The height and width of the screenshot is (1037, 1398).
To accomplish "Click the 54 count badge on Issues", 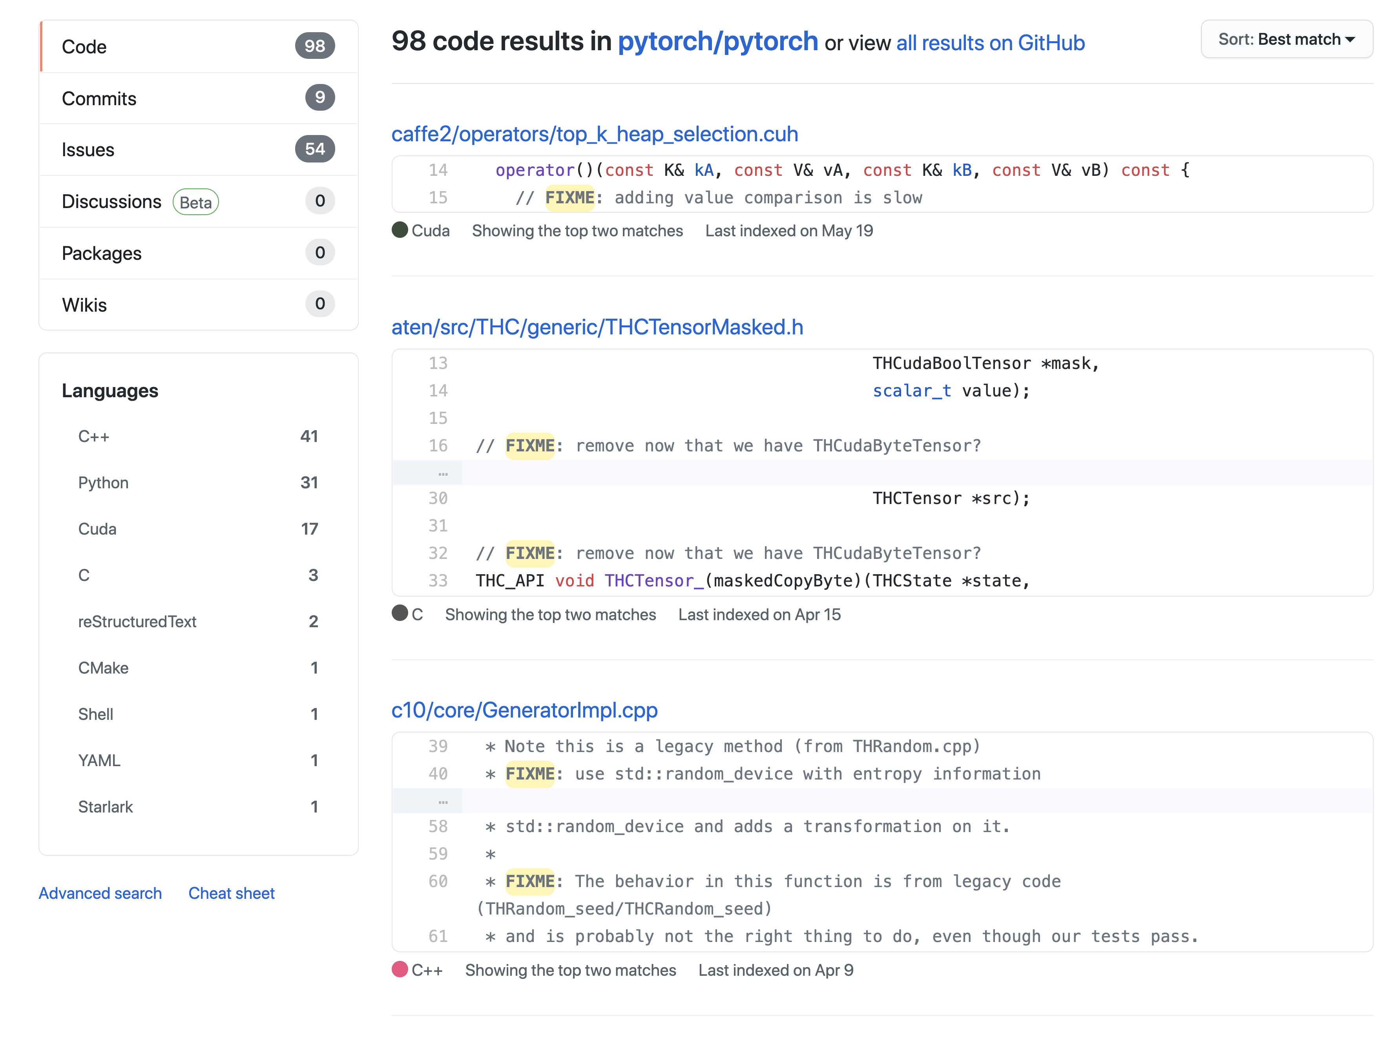I will pyautogui.click(x=314, y=149).
